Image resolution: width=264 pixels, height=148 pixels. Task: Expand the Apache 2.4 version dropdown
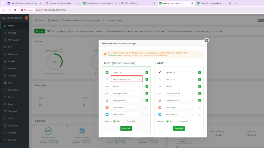point(179,72)
